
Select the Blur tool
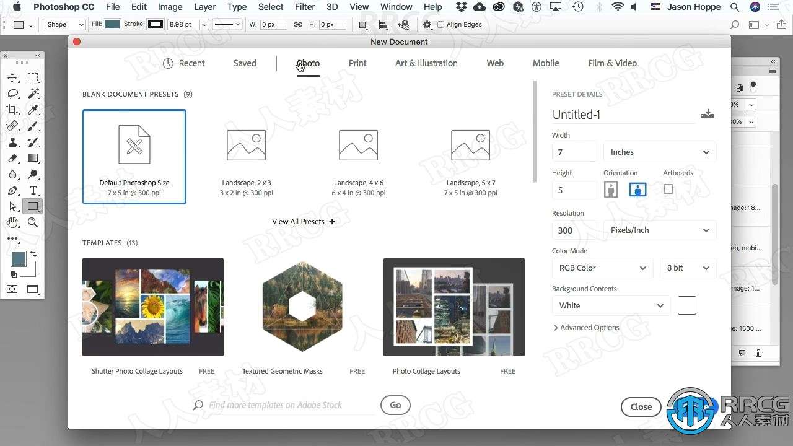(x=12, y=174)
